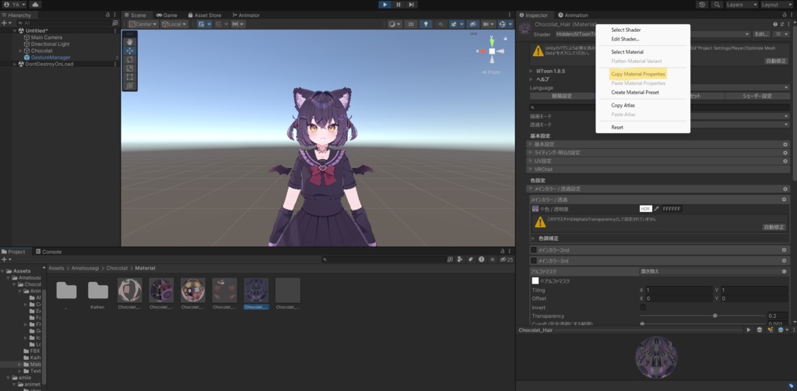Viewport: 797px width, 391px height.
Task: Click the Tiling X input field
Action: point(679,290)
